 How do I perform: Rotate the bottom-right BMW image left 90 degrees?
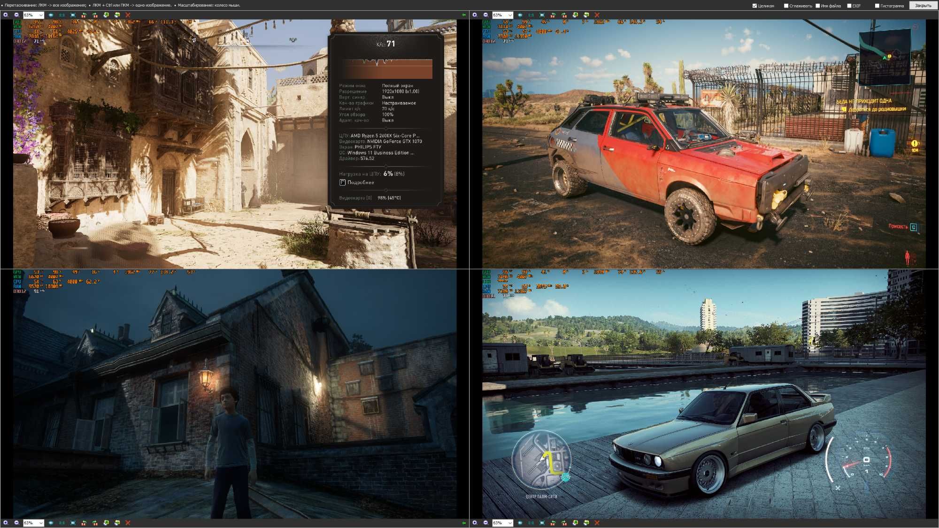click(553, 523)
